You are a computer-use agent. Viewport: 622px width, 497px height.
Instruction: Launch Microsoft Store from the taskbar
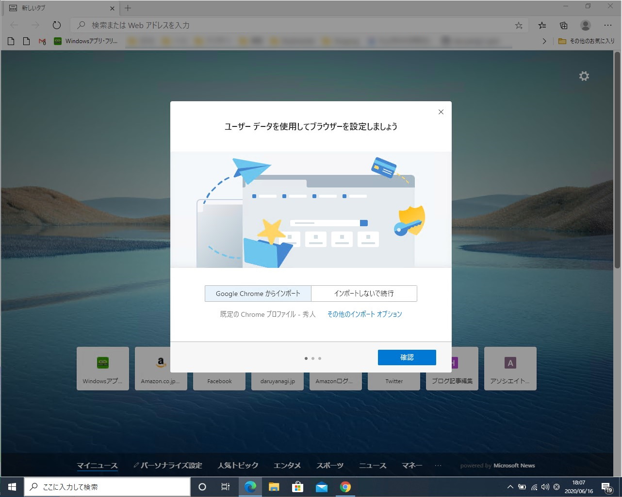[297, 487]
